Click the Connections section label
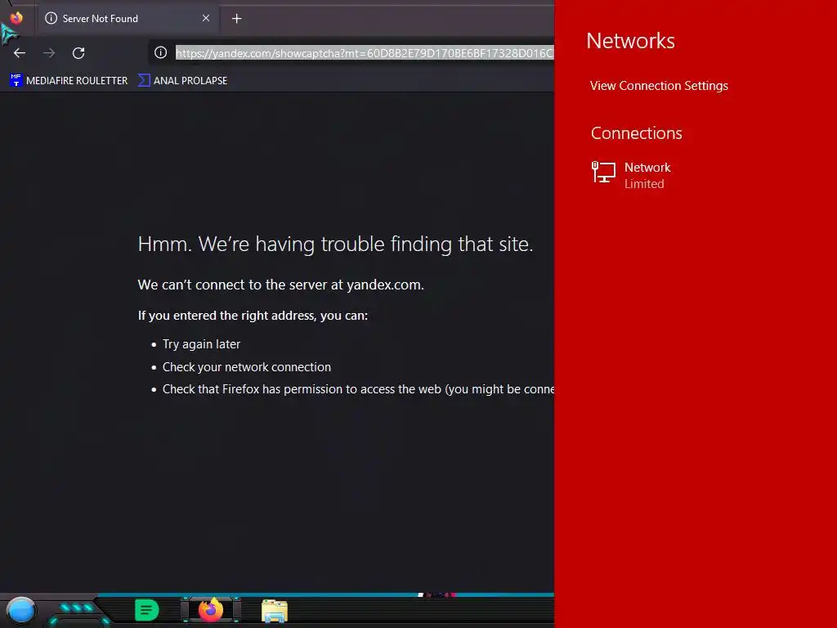 [636, 133]
